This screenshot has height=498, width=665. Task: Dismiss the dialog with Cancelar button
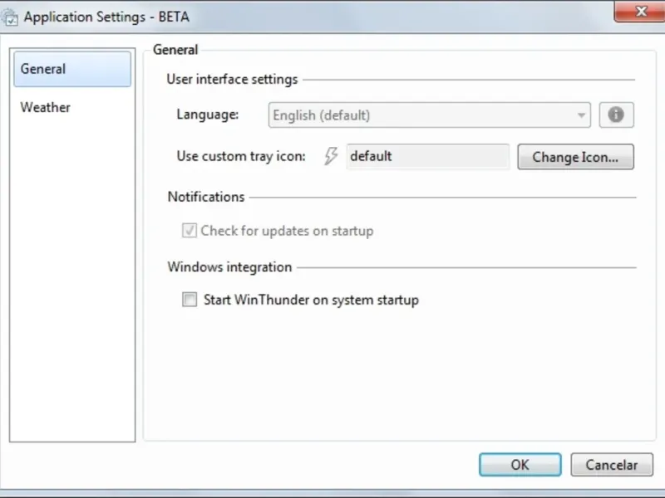pyautogui.click(x=612, y=465)
